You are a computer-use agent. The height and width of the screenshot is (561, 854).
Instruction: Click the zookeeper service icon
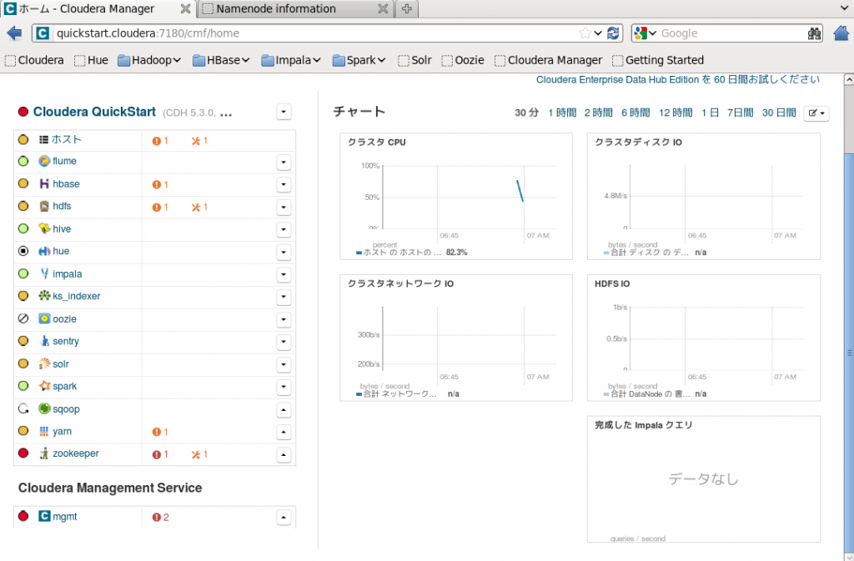(x=44, y=453)
